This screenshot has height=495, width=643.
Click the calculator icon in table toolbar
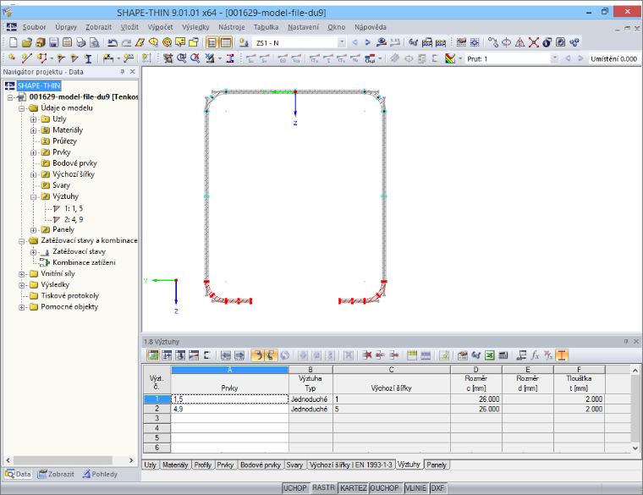tap(503, 355)
